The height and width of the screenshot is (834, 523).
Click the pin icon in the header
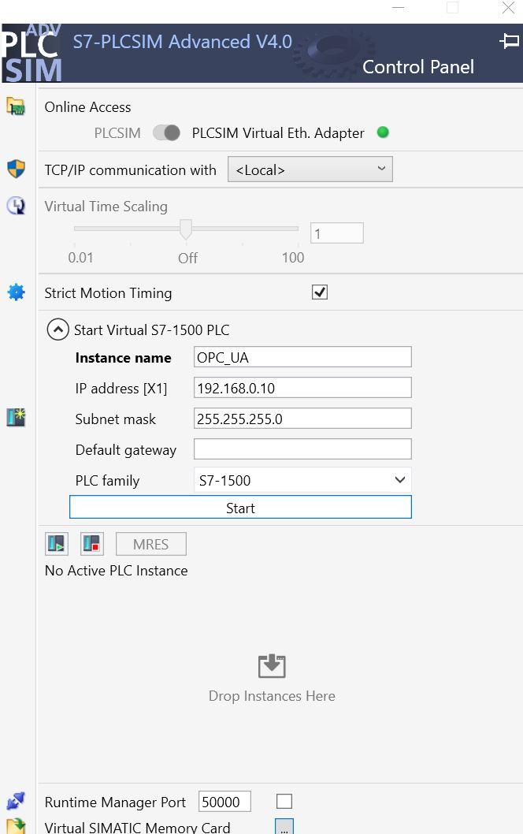[509, 40]
